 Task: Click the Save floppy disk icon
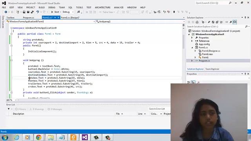pos(28,12)
